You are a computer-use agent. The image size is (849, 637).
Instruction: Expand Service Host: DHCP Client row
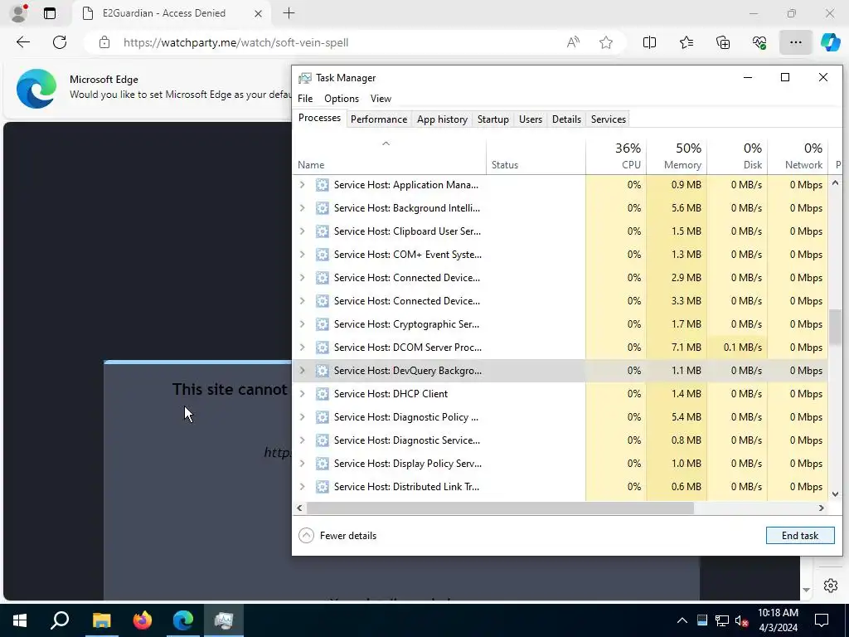(302, 394)
